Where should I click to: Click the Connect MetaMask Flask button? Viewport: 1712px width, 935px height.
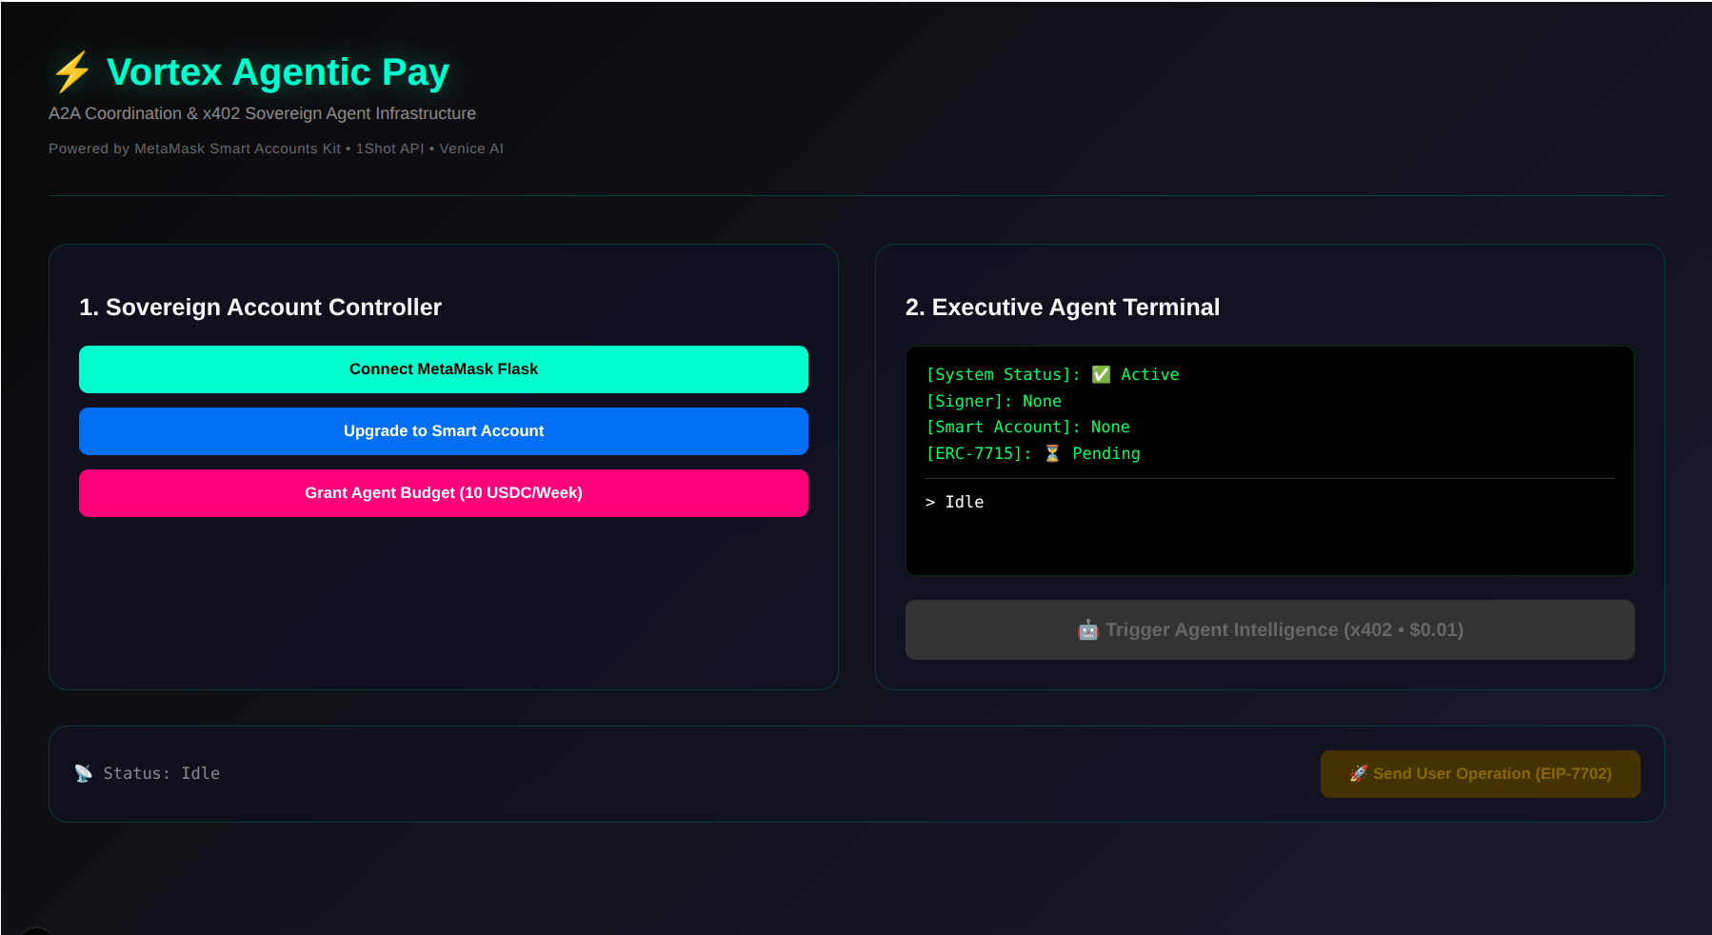[x=444, y=369]
